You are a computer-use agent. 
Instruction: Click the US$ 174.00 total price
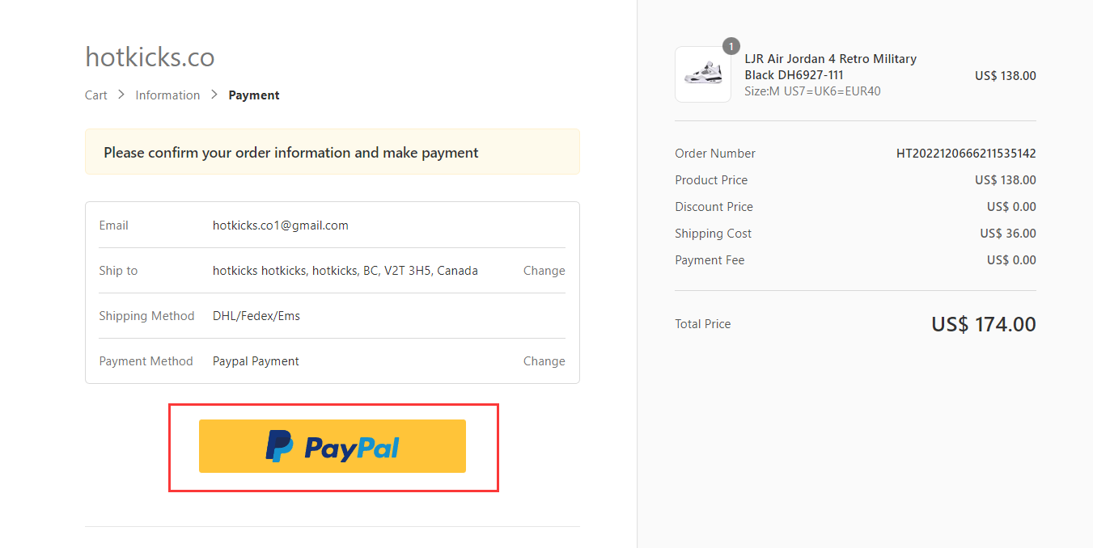(984, 324)
